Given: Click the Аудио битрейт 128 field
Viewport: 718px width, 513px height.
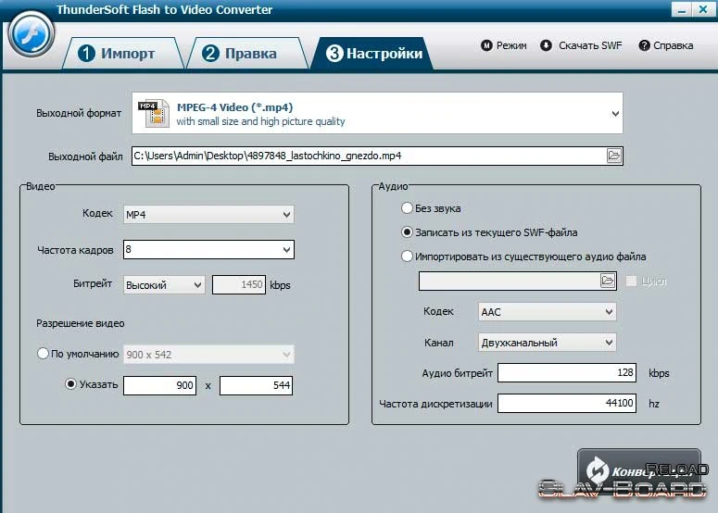Looking at the screenshot, I should tap(567, 372).
